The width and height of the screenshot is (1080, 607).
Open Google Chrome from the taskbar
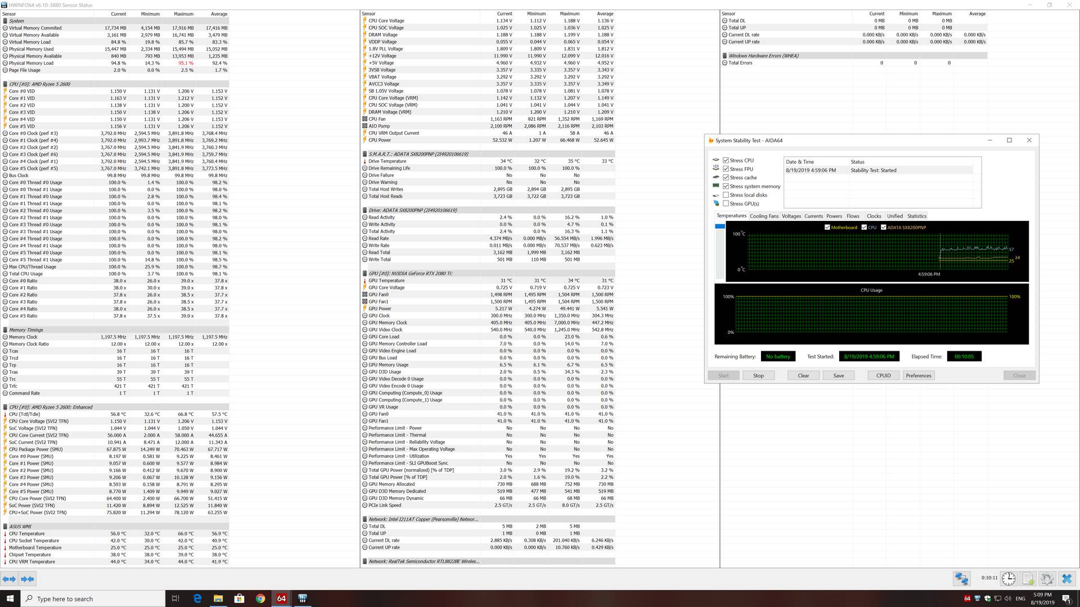tap(260, 599)
